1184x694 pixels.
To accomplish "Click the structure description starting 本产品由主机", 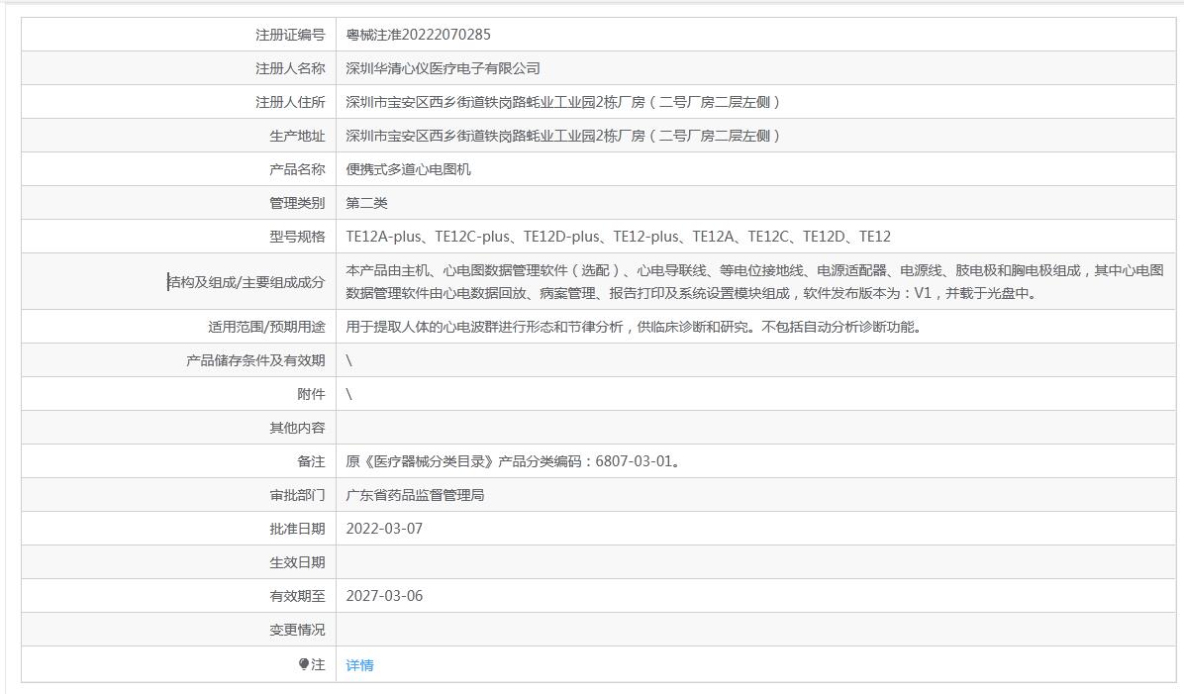I will (754, 282).
